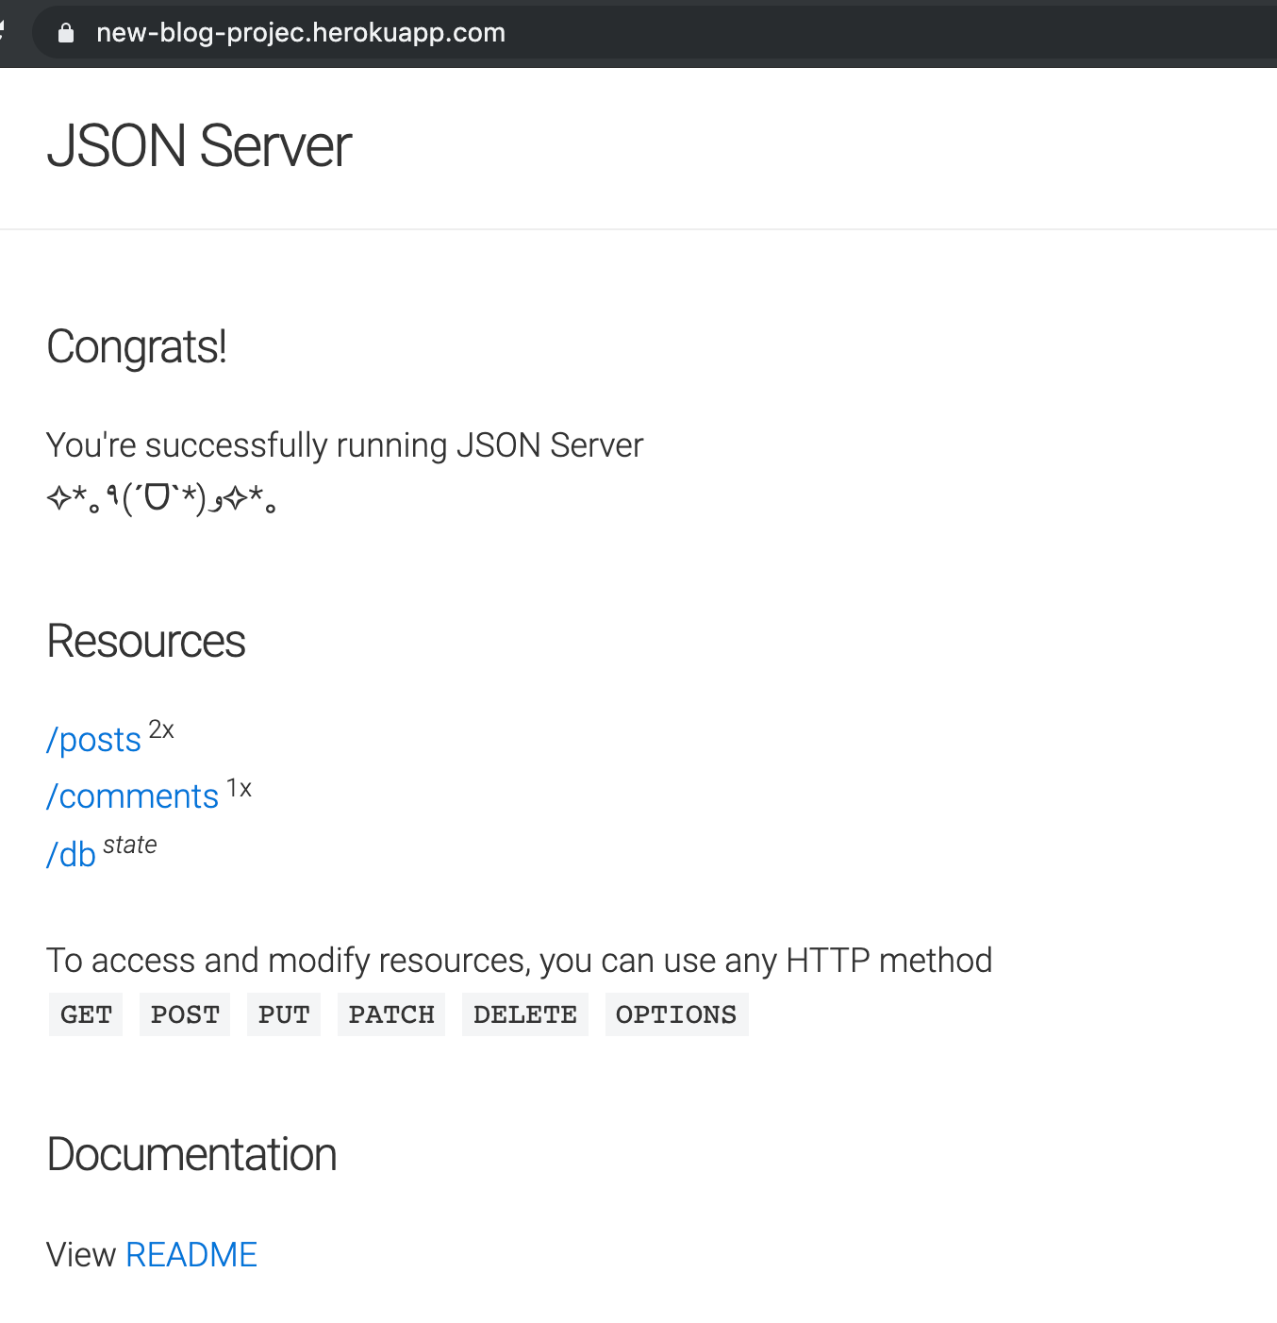Click the Congrats! heading
The image size is (1277, 1323).
137,347
